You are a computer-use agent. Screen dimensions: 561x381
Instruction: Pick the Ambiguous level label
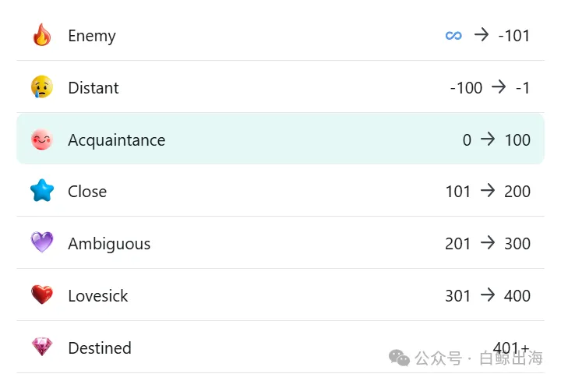click(109, 244)
